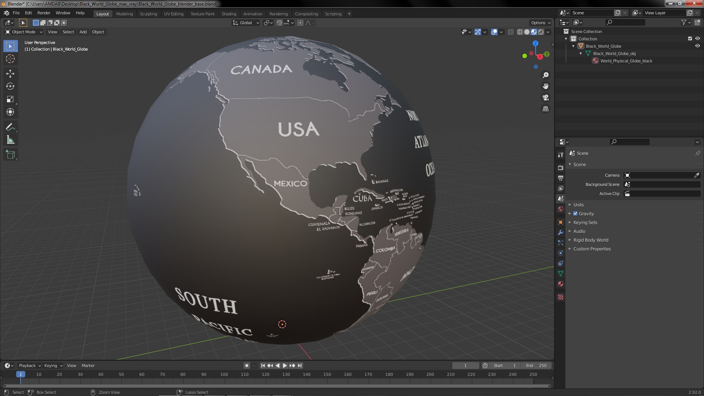Expand the Units panel
The image size is (704, 396).
pyautogui.click(x=578, y=205)
